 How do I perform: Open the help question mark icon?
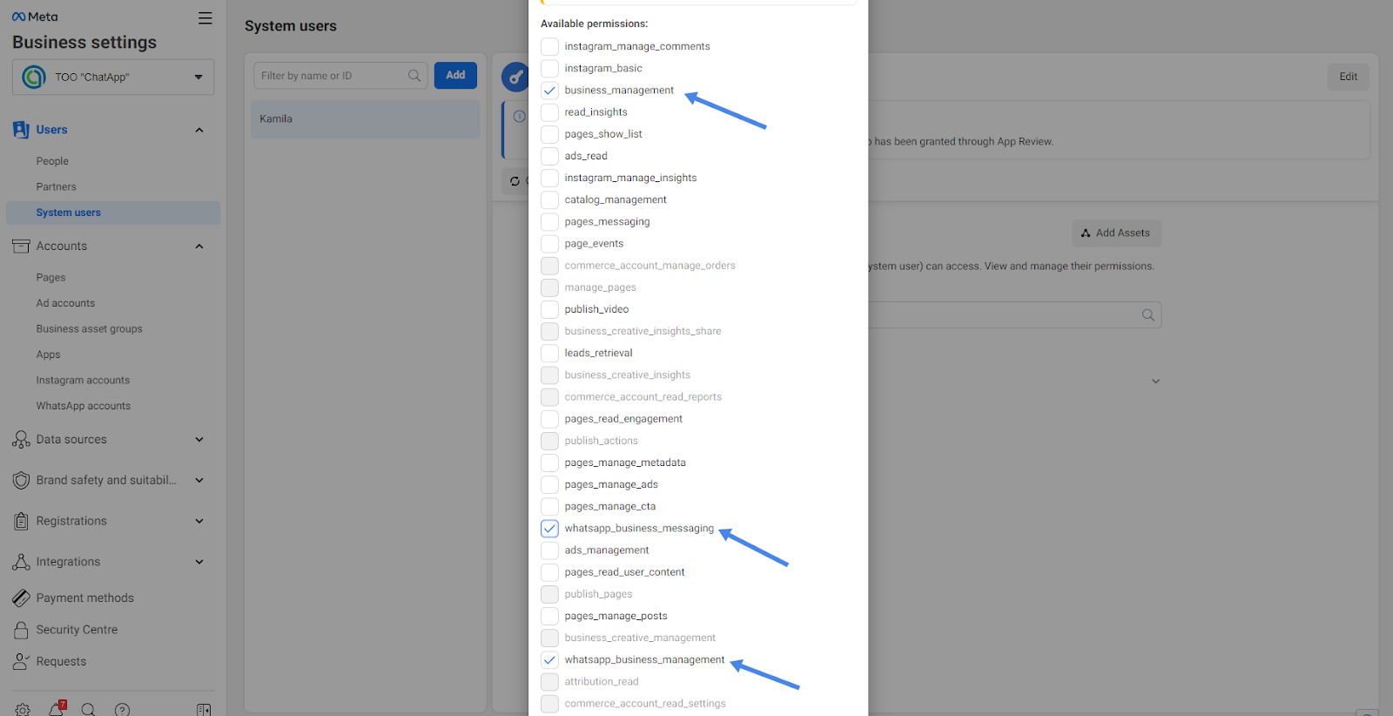point(123,709)
